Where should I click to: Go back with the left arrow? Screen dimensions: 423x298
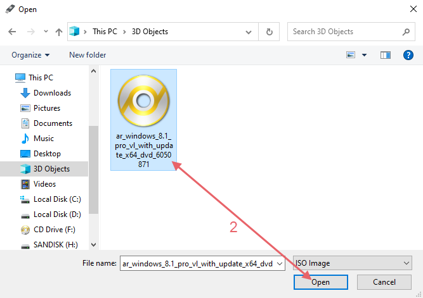coord(12,32)
